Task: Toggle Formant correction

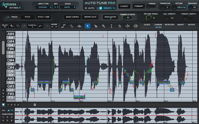Action: (x=139, y=6)
